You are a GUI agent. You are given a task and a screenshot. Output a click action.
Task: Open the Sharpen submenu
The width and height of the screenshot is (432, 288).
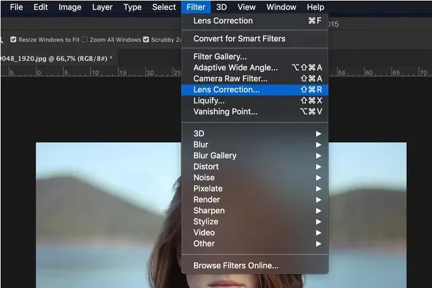tap(208, 210)
